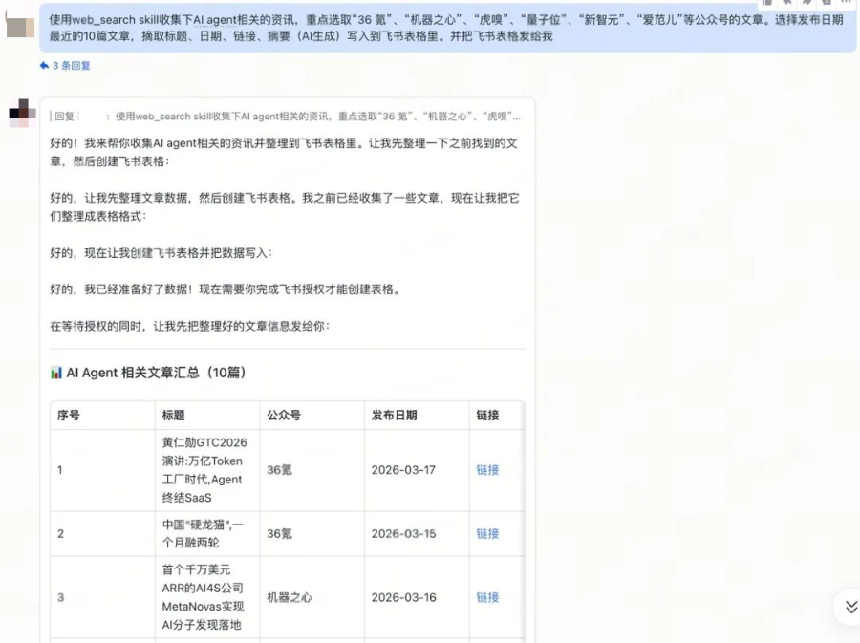Click the row number 2 cell
This screenshot has height=643, width=860.
pyautogui.click(x=102, y=533)
